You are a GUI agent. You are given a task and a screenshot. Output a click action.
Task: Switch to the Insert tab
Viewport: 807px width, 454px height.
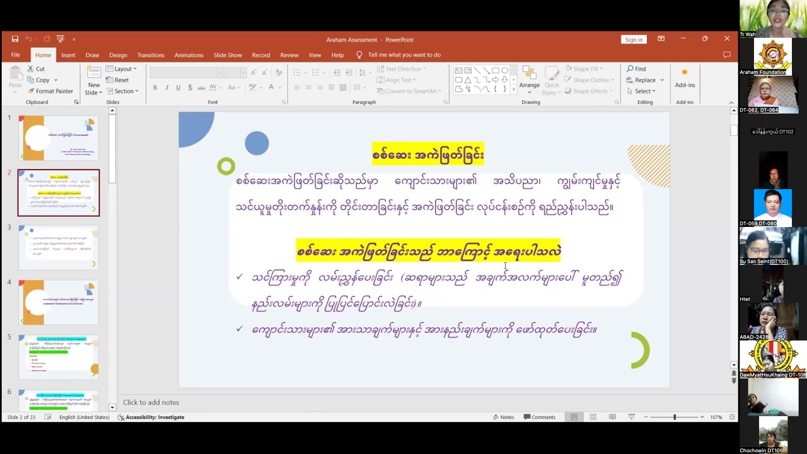(68, 55)
